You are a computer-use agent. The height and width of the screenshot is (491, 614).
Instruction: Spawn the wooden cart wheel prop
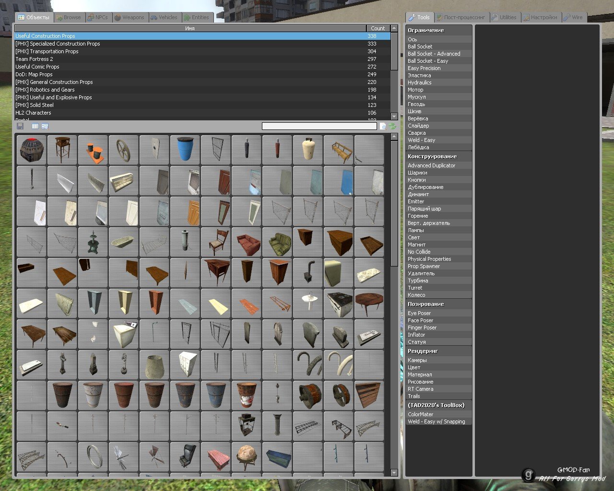pyautogui.click(x=123, y=150)
